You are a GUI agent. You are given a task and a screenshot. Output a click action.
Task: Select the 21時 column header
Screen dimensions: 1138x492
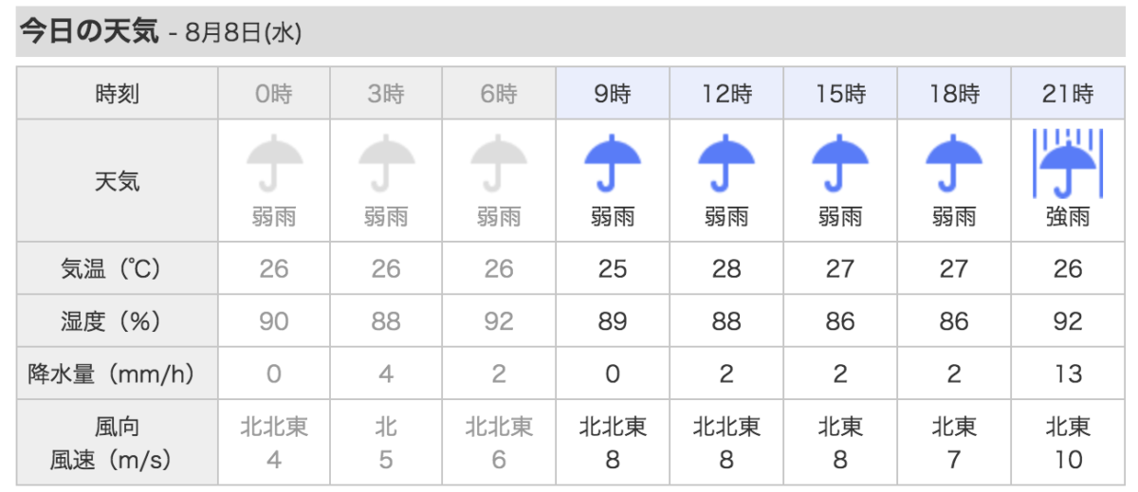(x=1067, y=93)
